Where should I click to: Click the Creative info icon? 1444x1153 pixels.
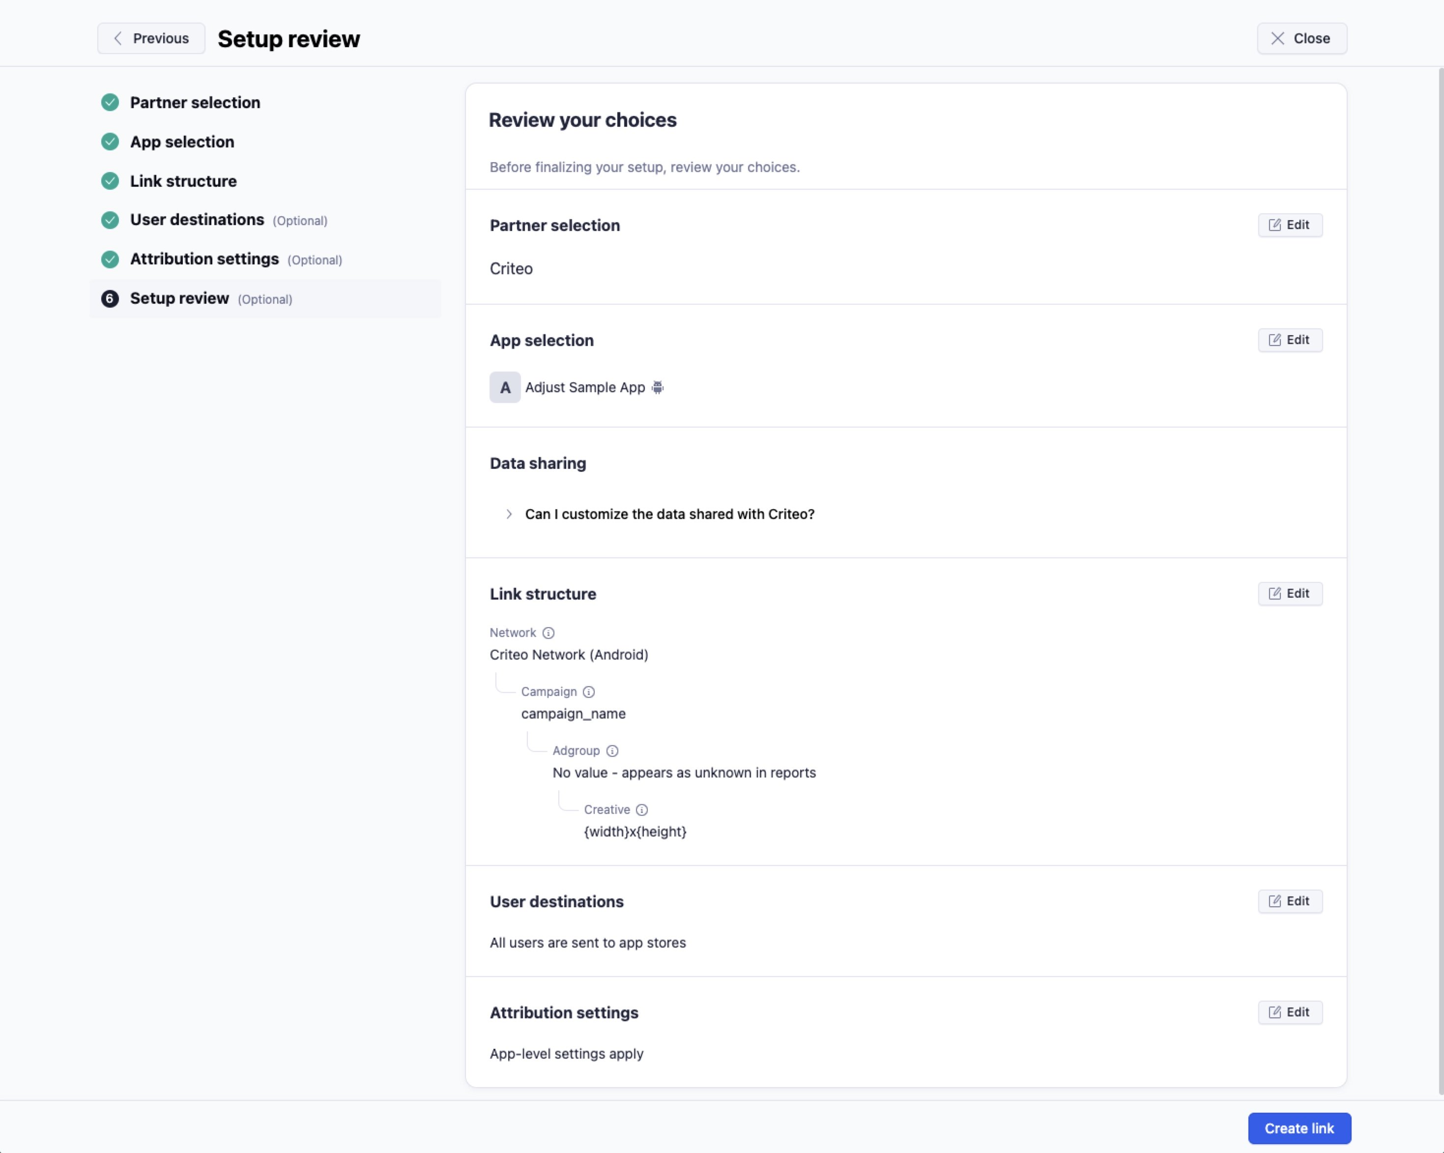[641, 809]
